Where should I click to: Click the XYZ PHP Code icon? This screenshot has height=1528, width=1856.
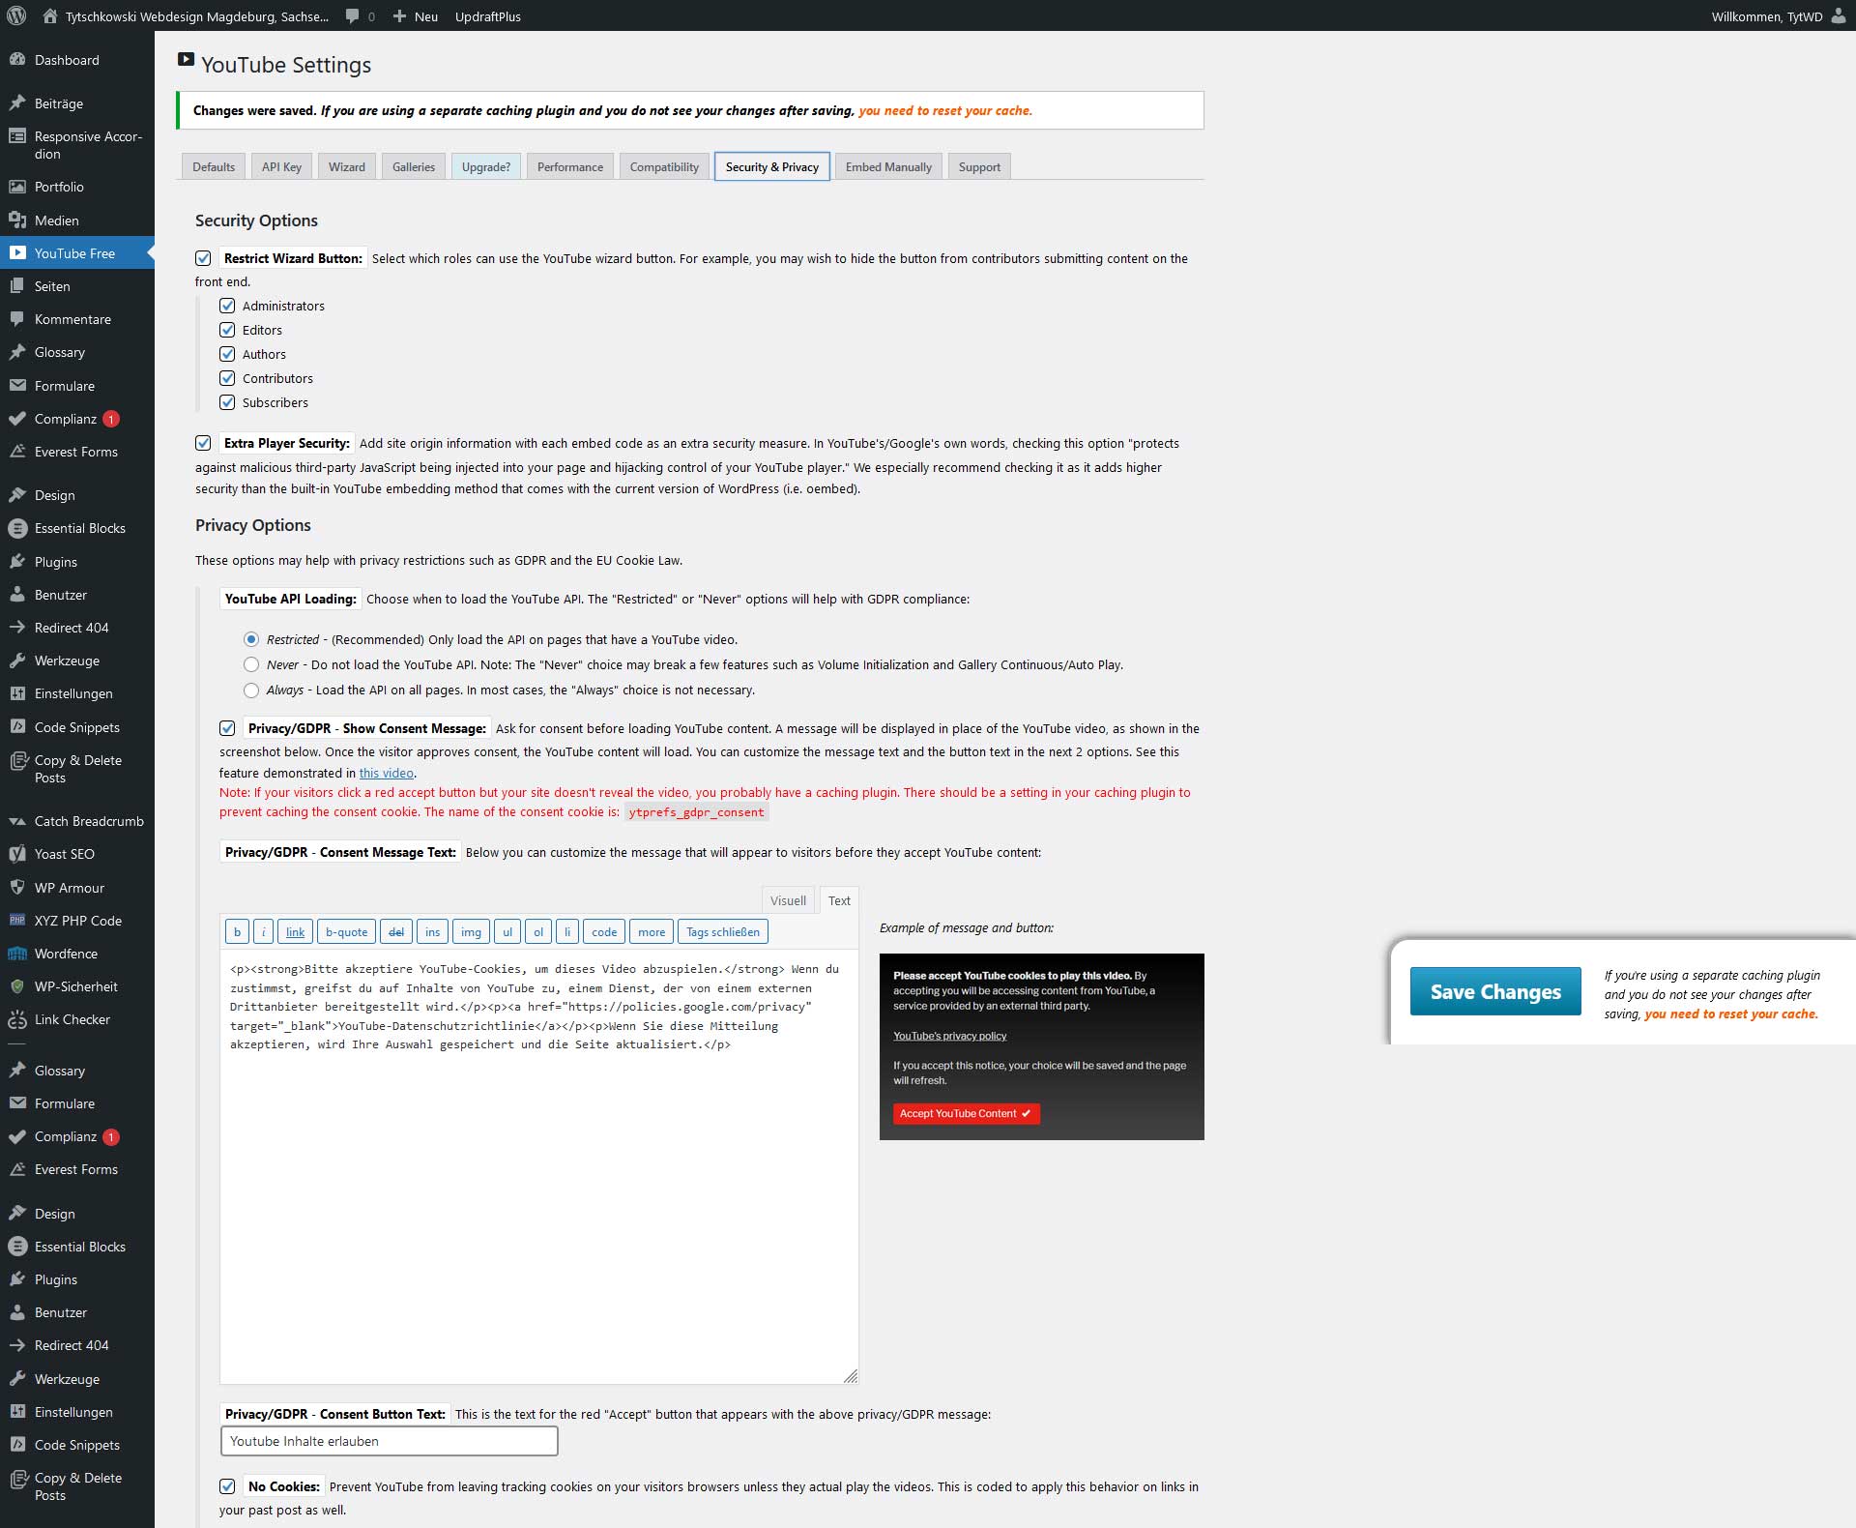(x=17, y=921)
